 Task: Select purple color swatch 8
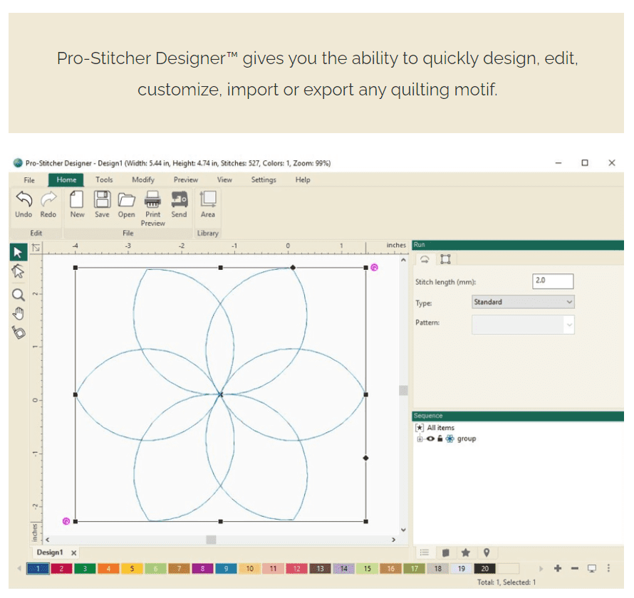(x=202, y=569)
